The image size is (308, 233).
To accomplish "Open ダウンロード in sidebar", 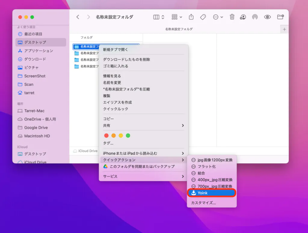I will 41,59.
